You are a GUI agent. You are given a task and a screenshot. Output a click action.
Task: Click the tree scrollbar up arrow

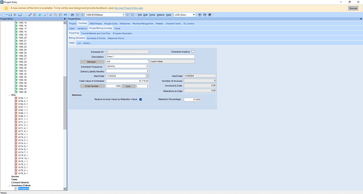click(x=65, y=23)
